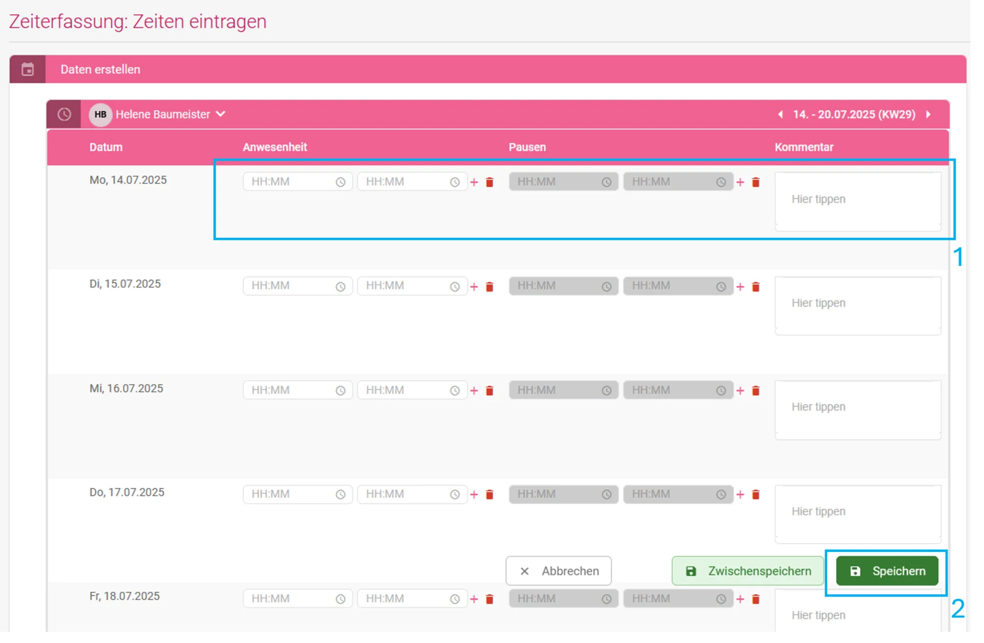The width and height of the screenshot is (984, 643).
Task: Click Monday's first greyed break time field
Action: point(564,182)
